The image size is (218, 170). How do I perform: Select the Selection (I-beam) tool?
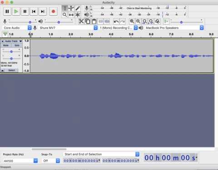pyautogui.click(x=64, y=8)
